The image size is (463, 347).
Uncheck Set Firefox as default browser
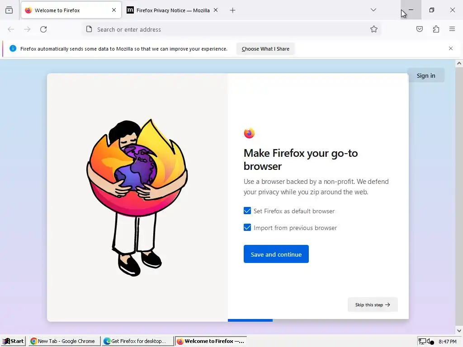[x=247, y=211]
